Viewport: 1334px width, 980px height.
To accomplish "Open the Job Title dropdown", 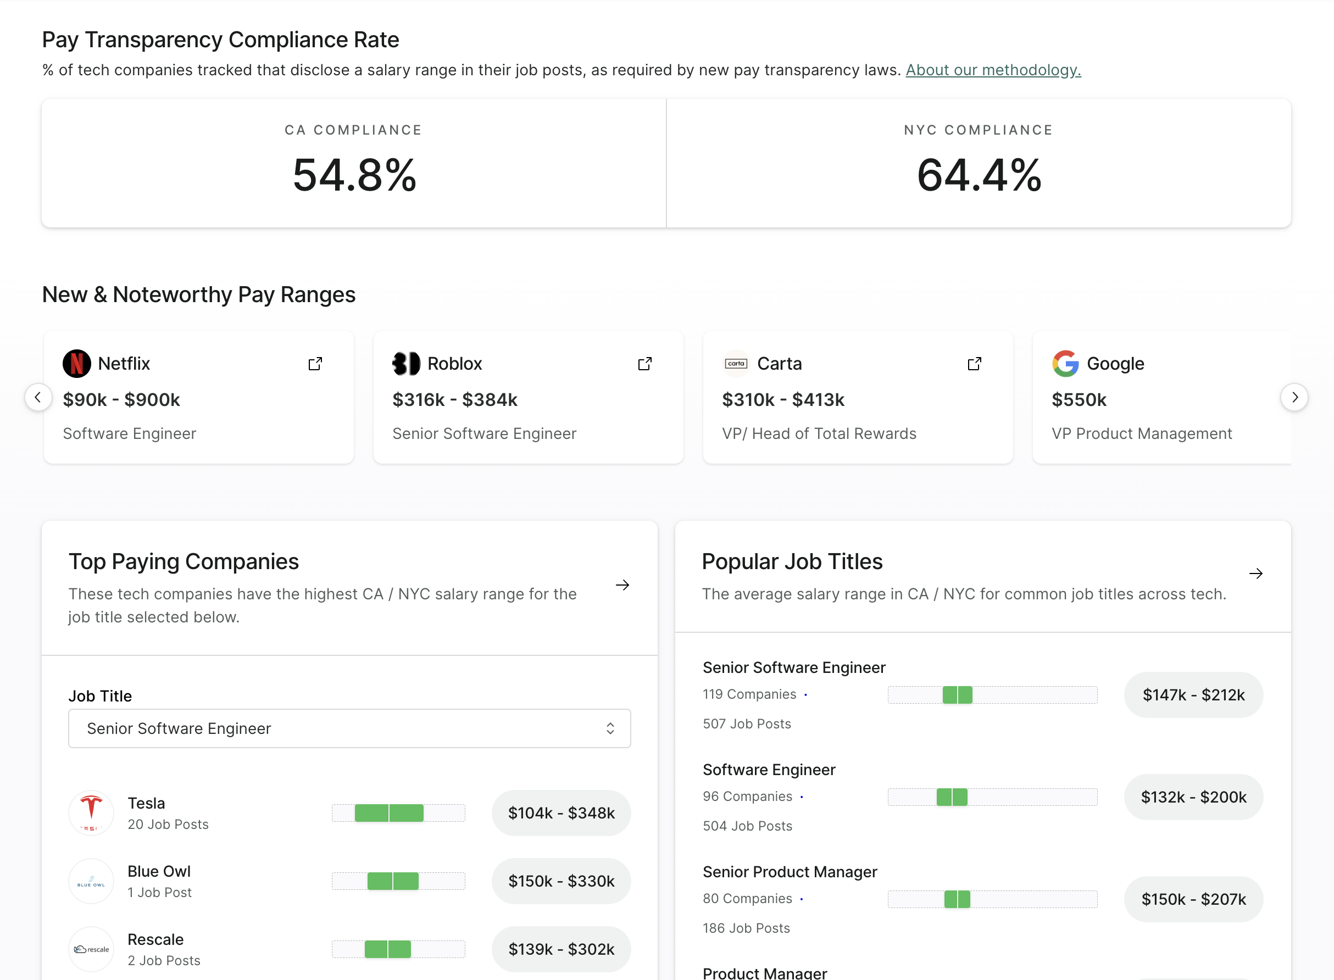I will 349,728.
